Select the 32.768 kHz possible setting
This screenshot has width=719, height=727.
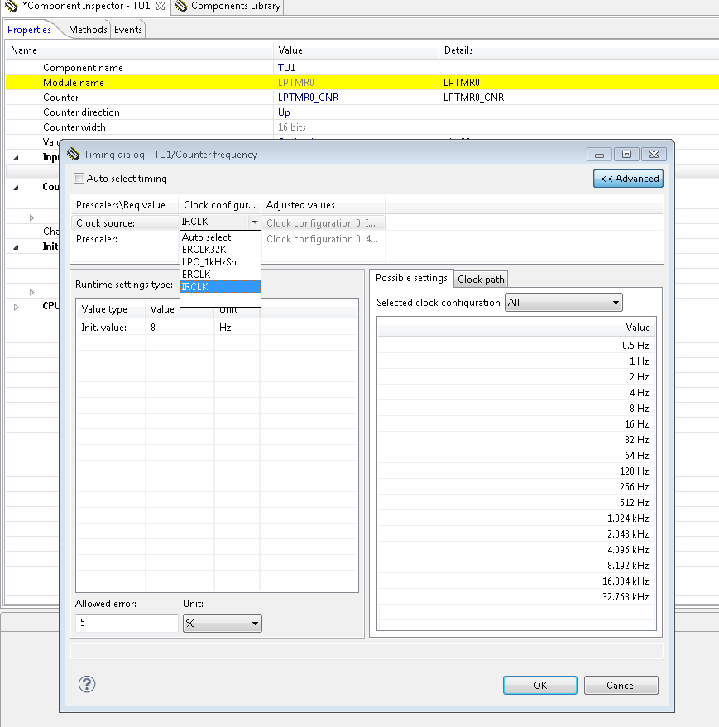(x=517, y=596)
